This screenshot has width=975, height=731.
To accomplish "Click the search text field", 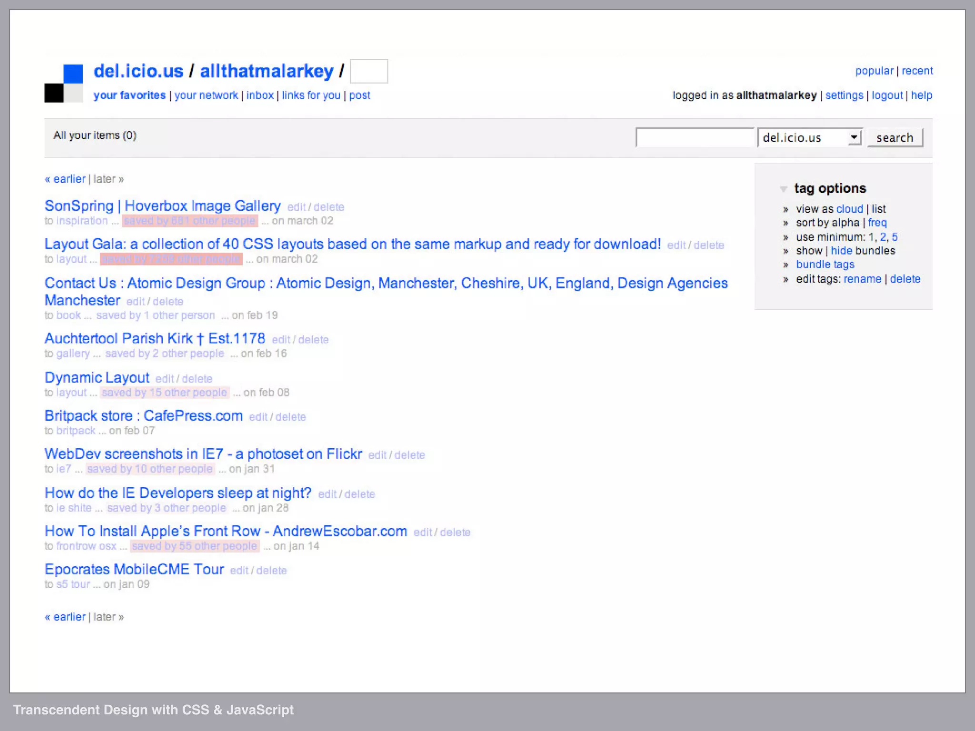I will [695, 138].
